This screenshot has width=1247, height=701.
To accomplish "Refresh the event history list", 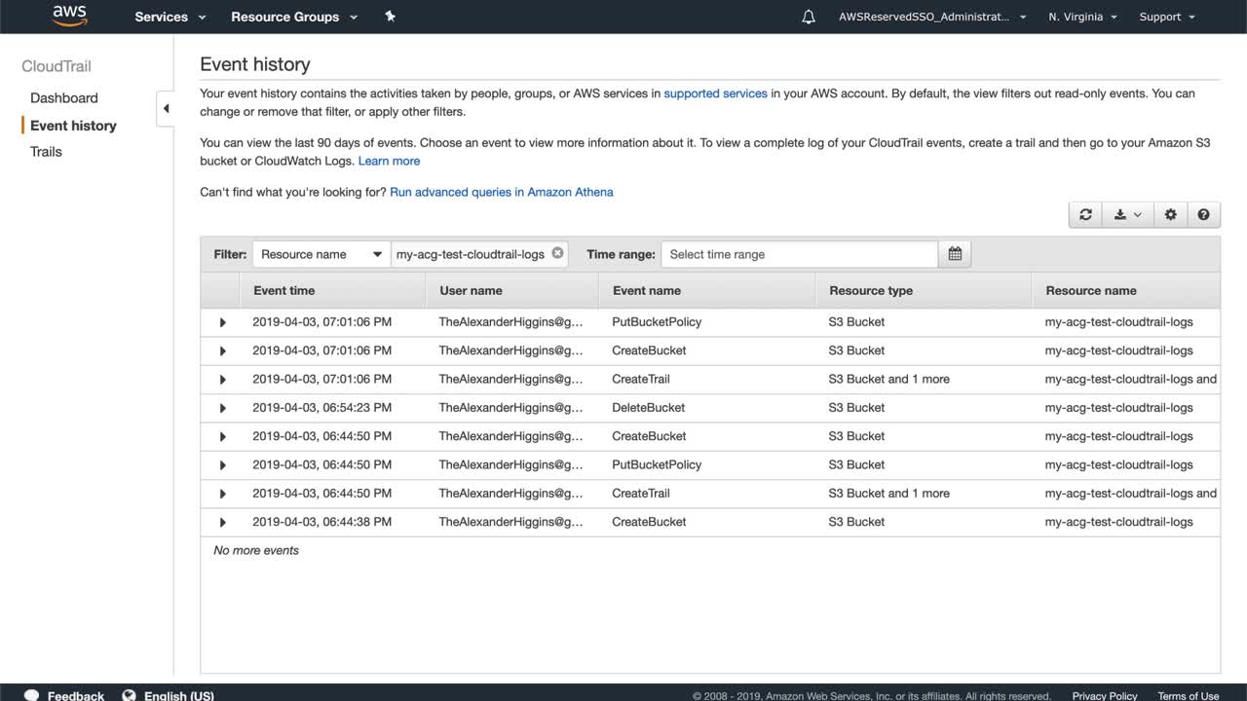I will click(1085, 215).
